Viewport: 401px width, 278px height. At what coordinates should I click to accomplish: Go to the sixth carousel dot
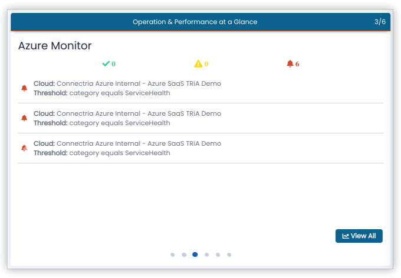point(229,254)
